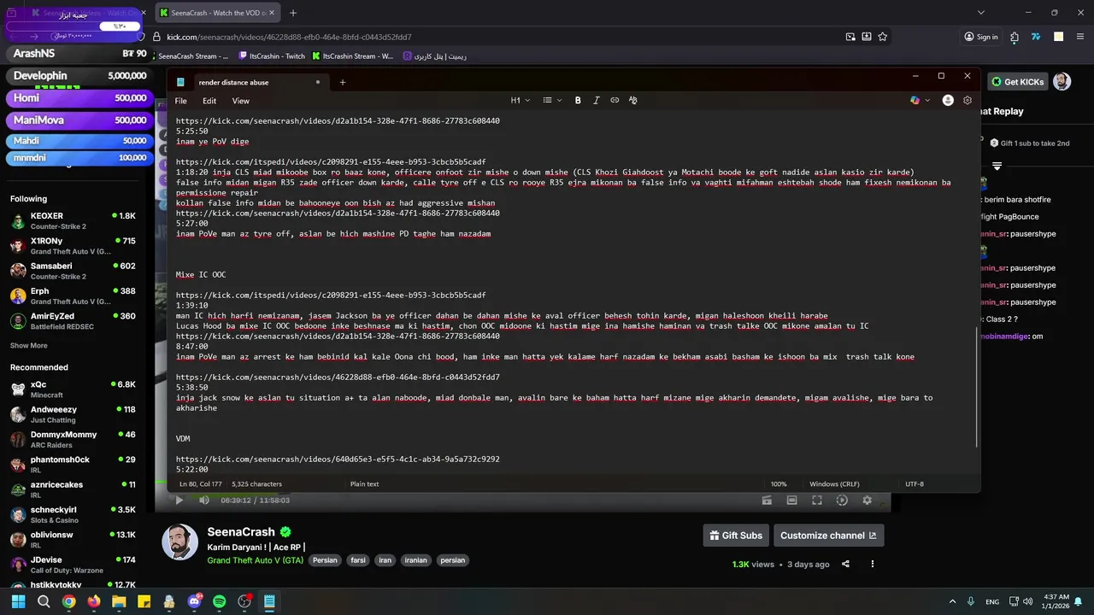Click the Gift Subs button
Viewport: 1094px width, 615px height.
click(736, 536)
